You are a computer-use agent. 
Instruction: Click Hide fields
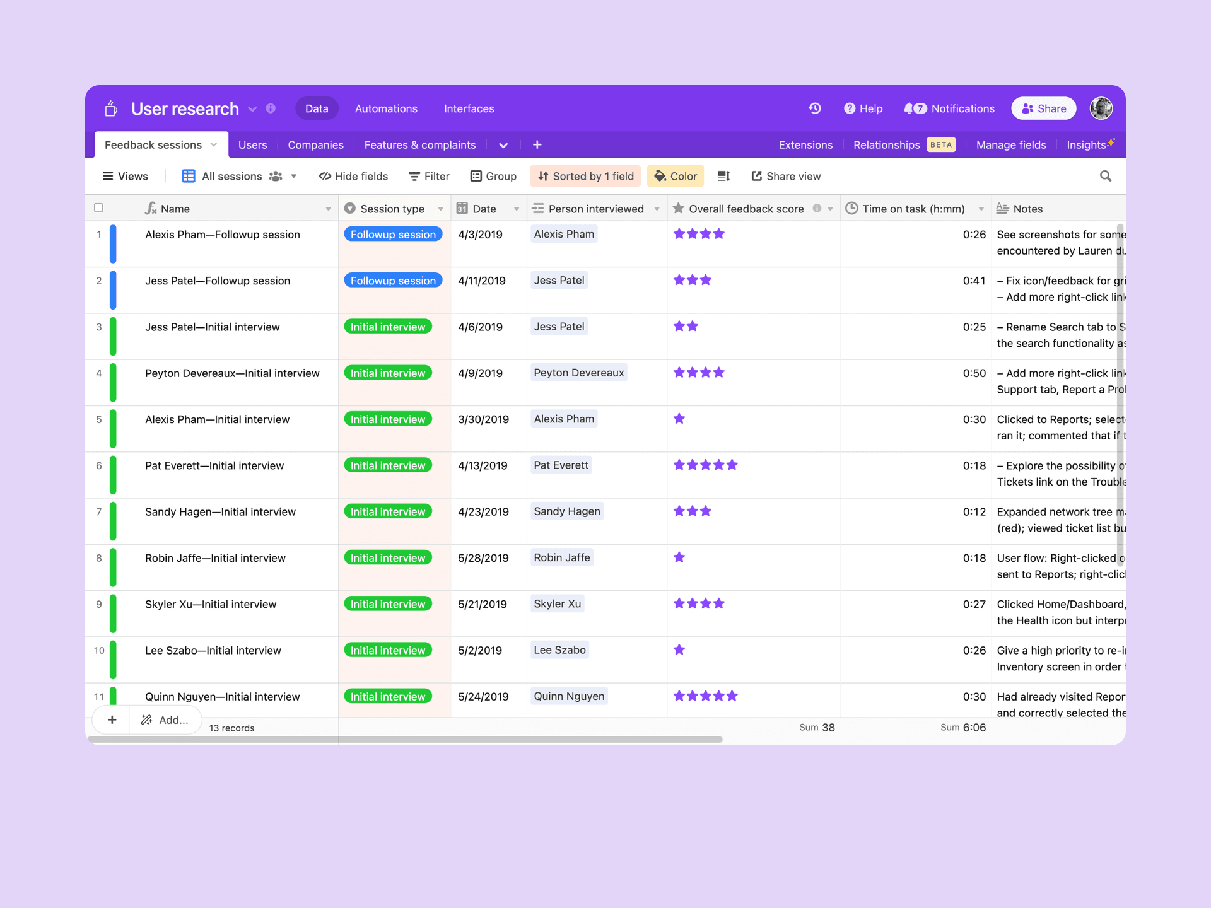coord(353,176)
